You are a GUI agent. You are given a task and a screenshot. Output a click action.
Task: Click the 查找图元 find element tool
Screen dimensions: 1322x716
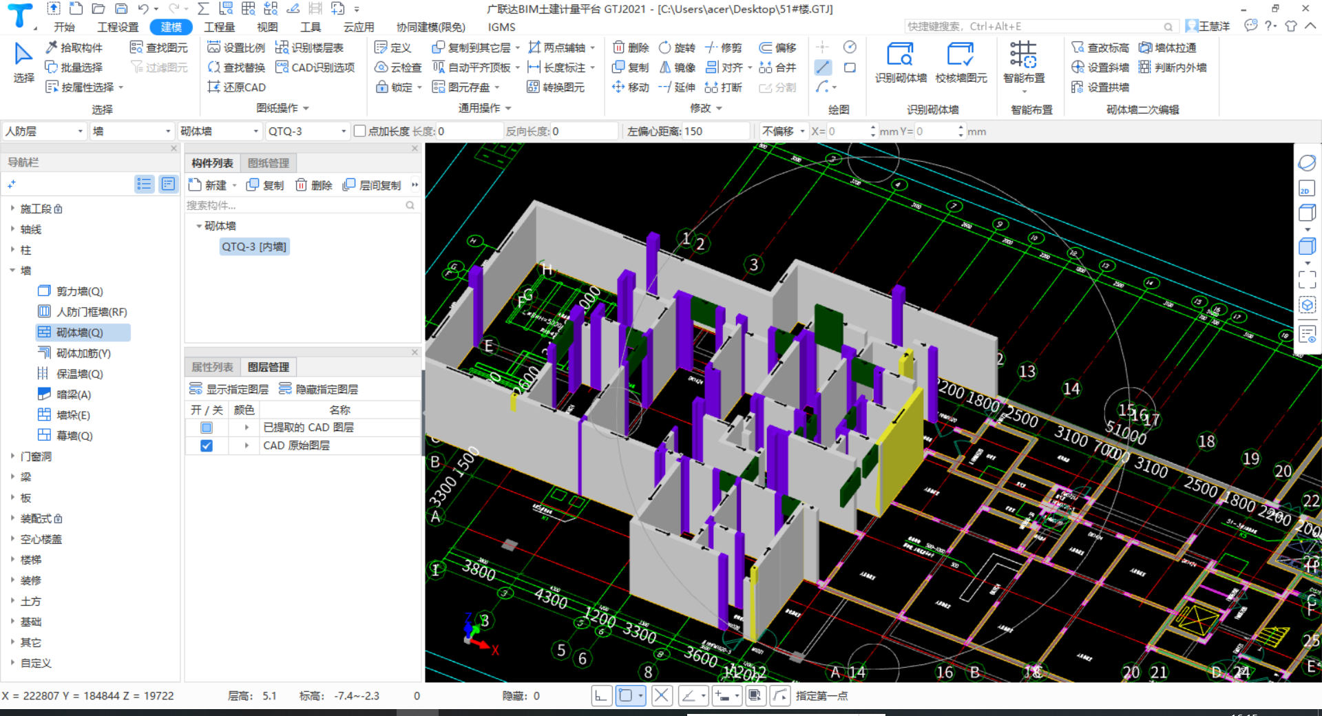coord(159,48)
